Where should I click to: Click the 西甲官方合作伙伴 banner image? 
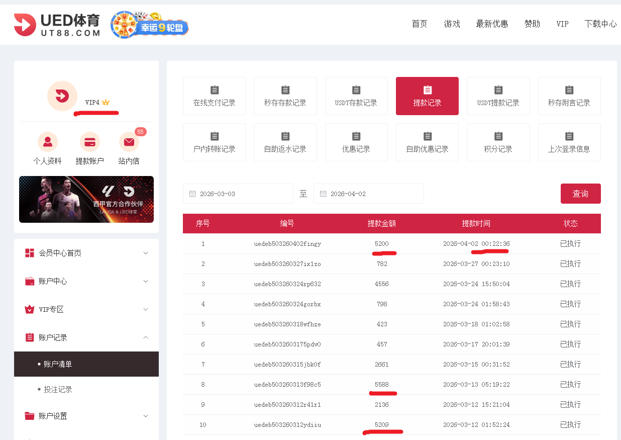[x=86, y=199]
